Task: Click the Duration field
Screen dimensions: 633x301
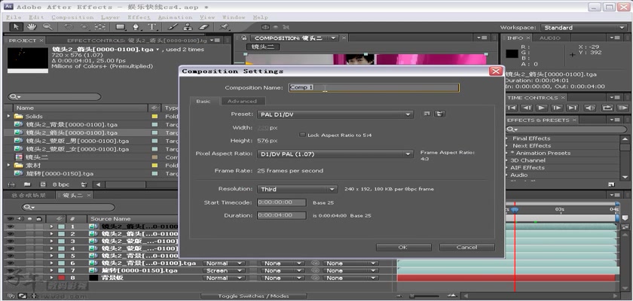Action: tap(281, 215)
